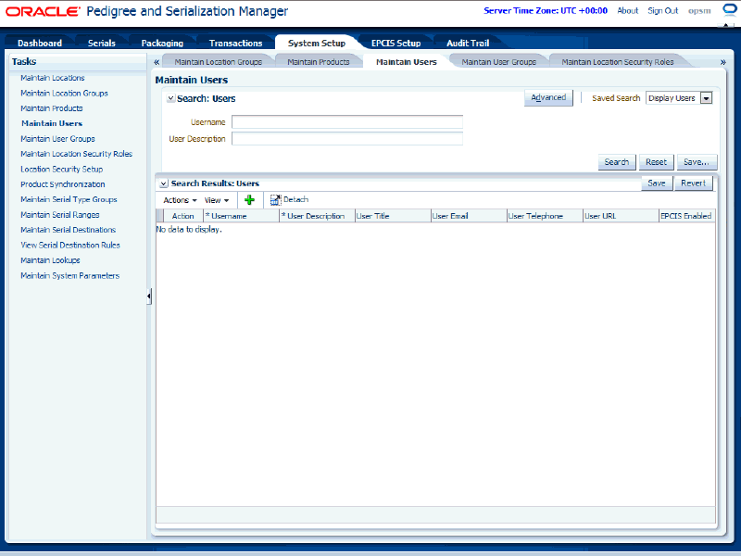Select Maintain Users in Tasks list
741x556 pixels.
pyautogui.click(x=52, y=123)
